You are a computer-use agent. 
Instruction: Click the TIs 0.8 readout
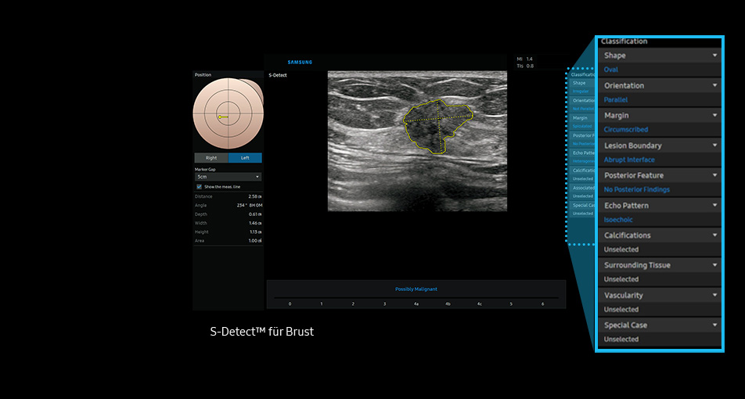[525, 66]
